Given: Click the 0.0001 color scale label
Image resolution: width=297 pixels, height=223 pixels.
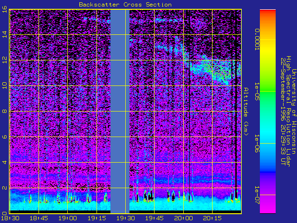Looking at the screenshot, I should [x=257, y=39].
